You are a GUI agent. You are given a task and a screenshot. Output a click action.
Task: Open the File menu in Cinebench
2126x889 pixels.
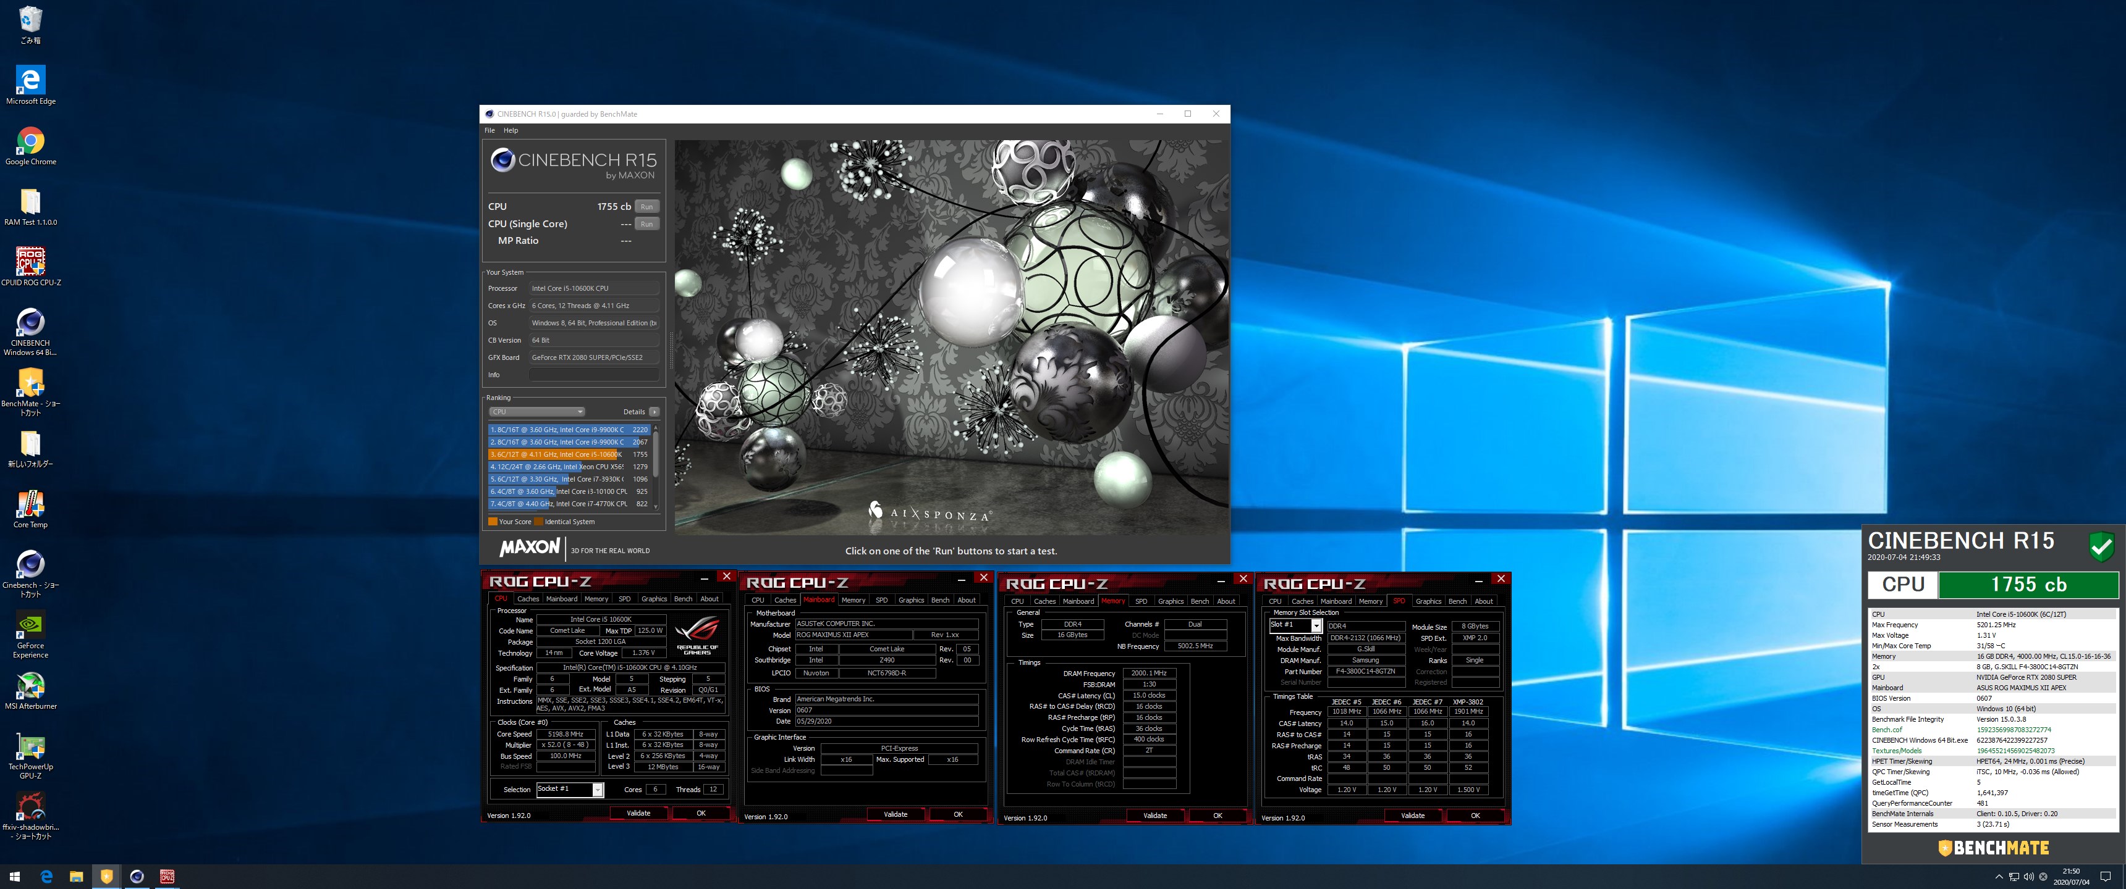[x=489, y=130]
